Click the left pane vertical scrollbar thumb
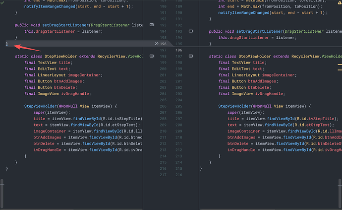 (x=2, y=193)
